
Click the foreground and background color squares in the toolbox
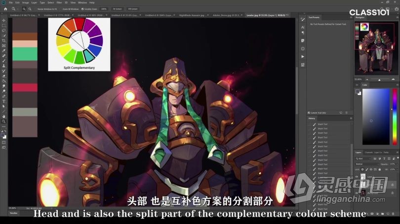(3, 136)
